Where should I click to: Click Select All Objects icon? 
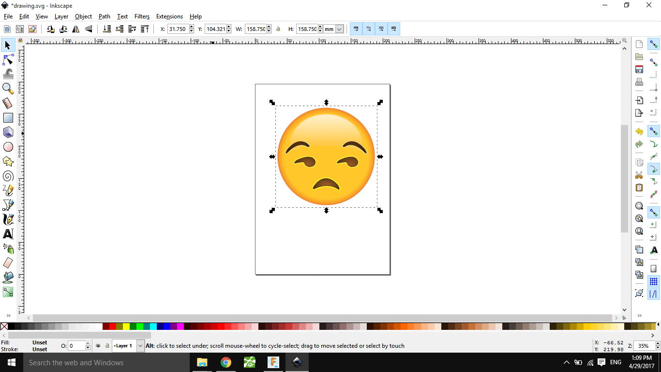pos(7,29)
